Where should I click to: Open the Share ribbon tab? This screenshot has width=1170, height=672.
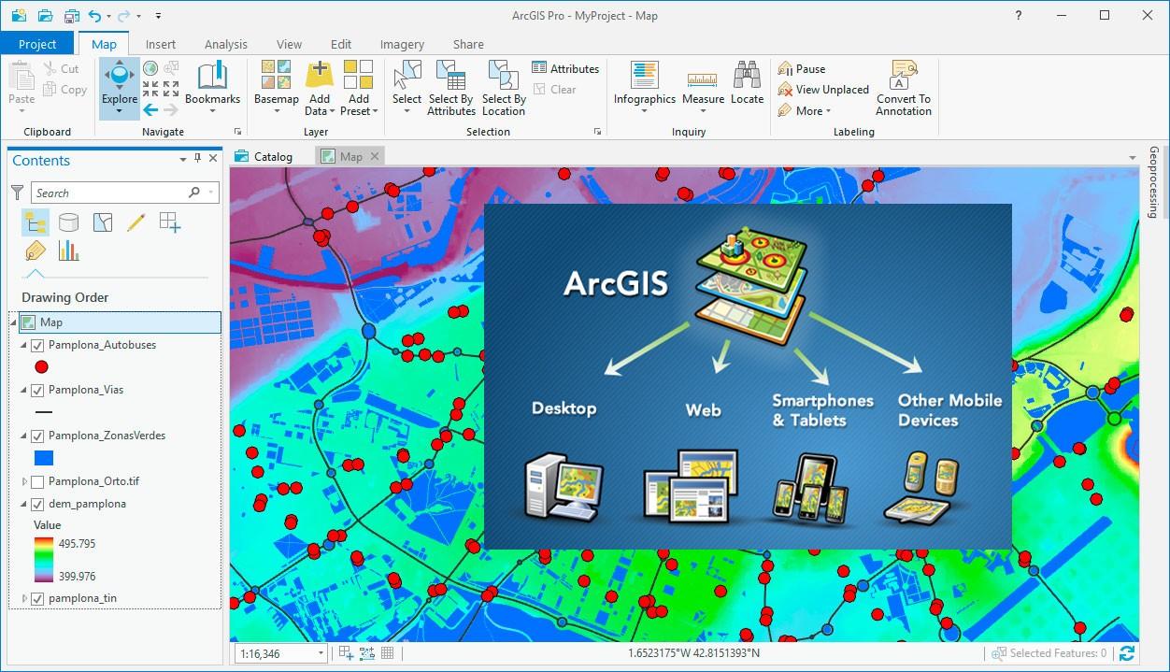pyautogui.click(x=468, y=44)
